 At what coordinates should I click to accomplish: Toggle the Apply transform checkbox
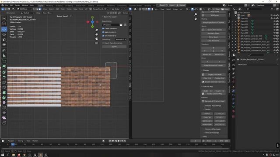[103, 32]
